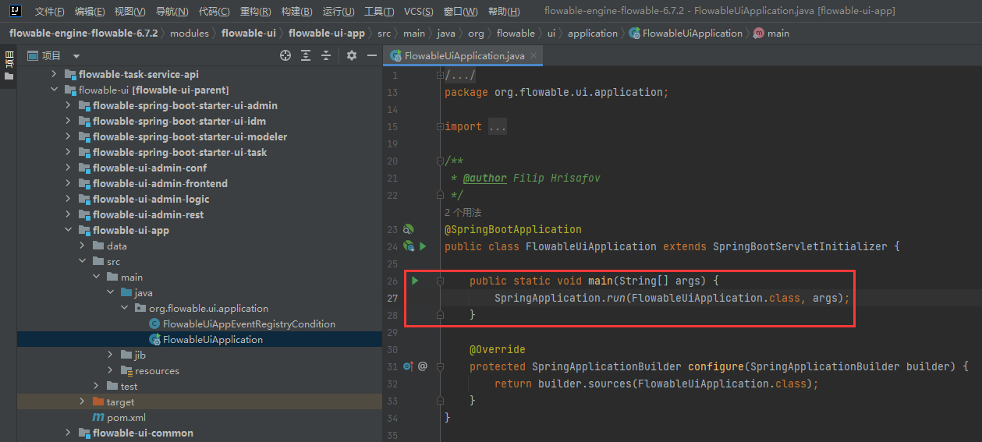Open the 代码(C) menu
982x442 pixels.
point(214,12)
